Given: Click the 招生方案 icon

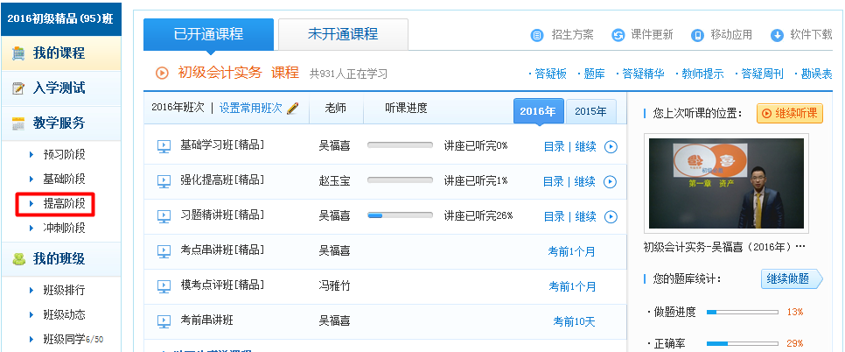Looking at the screenshot, I should point(537,35).
